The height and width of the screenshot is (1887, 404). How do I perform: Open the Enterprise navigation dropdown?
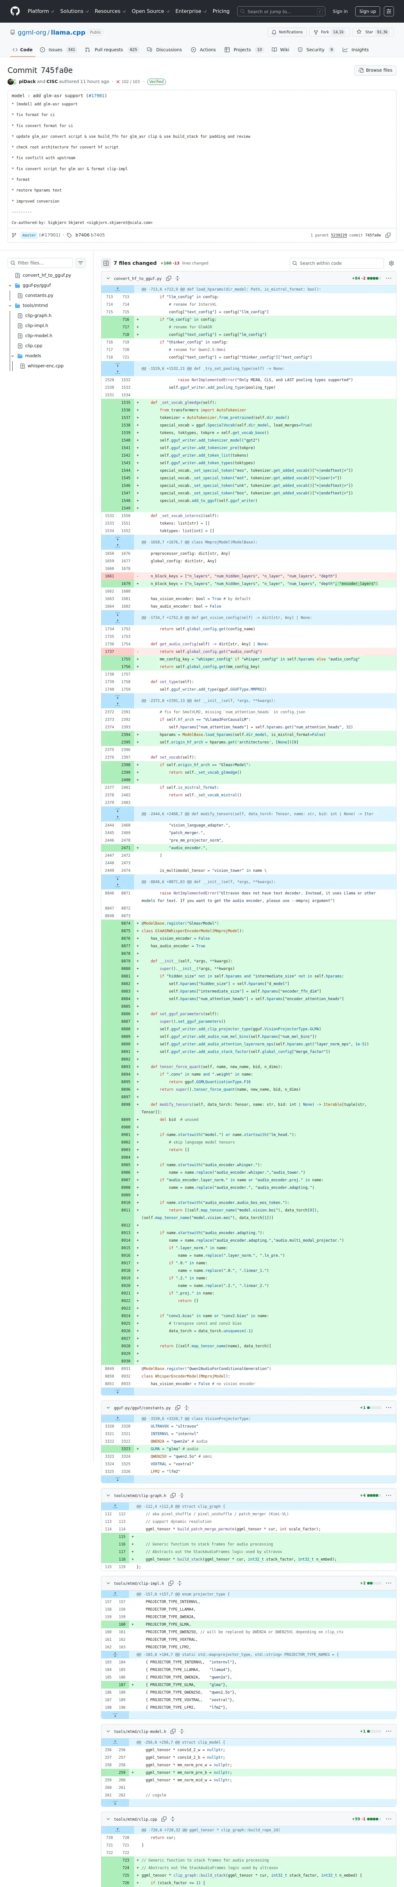coord(191,11)
